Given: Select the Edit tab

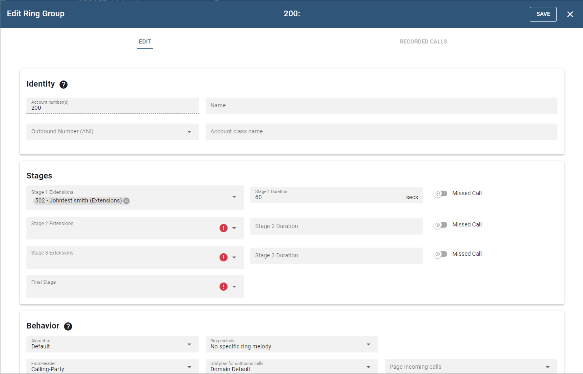Looking at the screenshot, I should (145, 41).
